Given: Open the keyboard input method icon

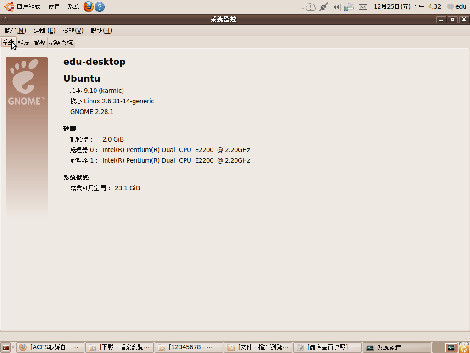Looking at the screenshot, I should [x=349, y=7].
